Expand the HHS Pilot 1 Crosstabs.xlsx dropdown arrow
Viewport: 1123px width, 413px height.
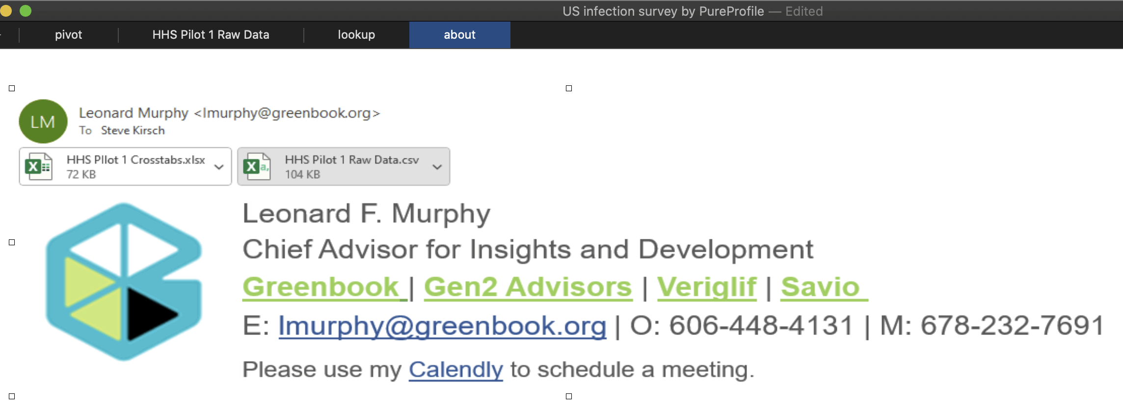point(219,167)
